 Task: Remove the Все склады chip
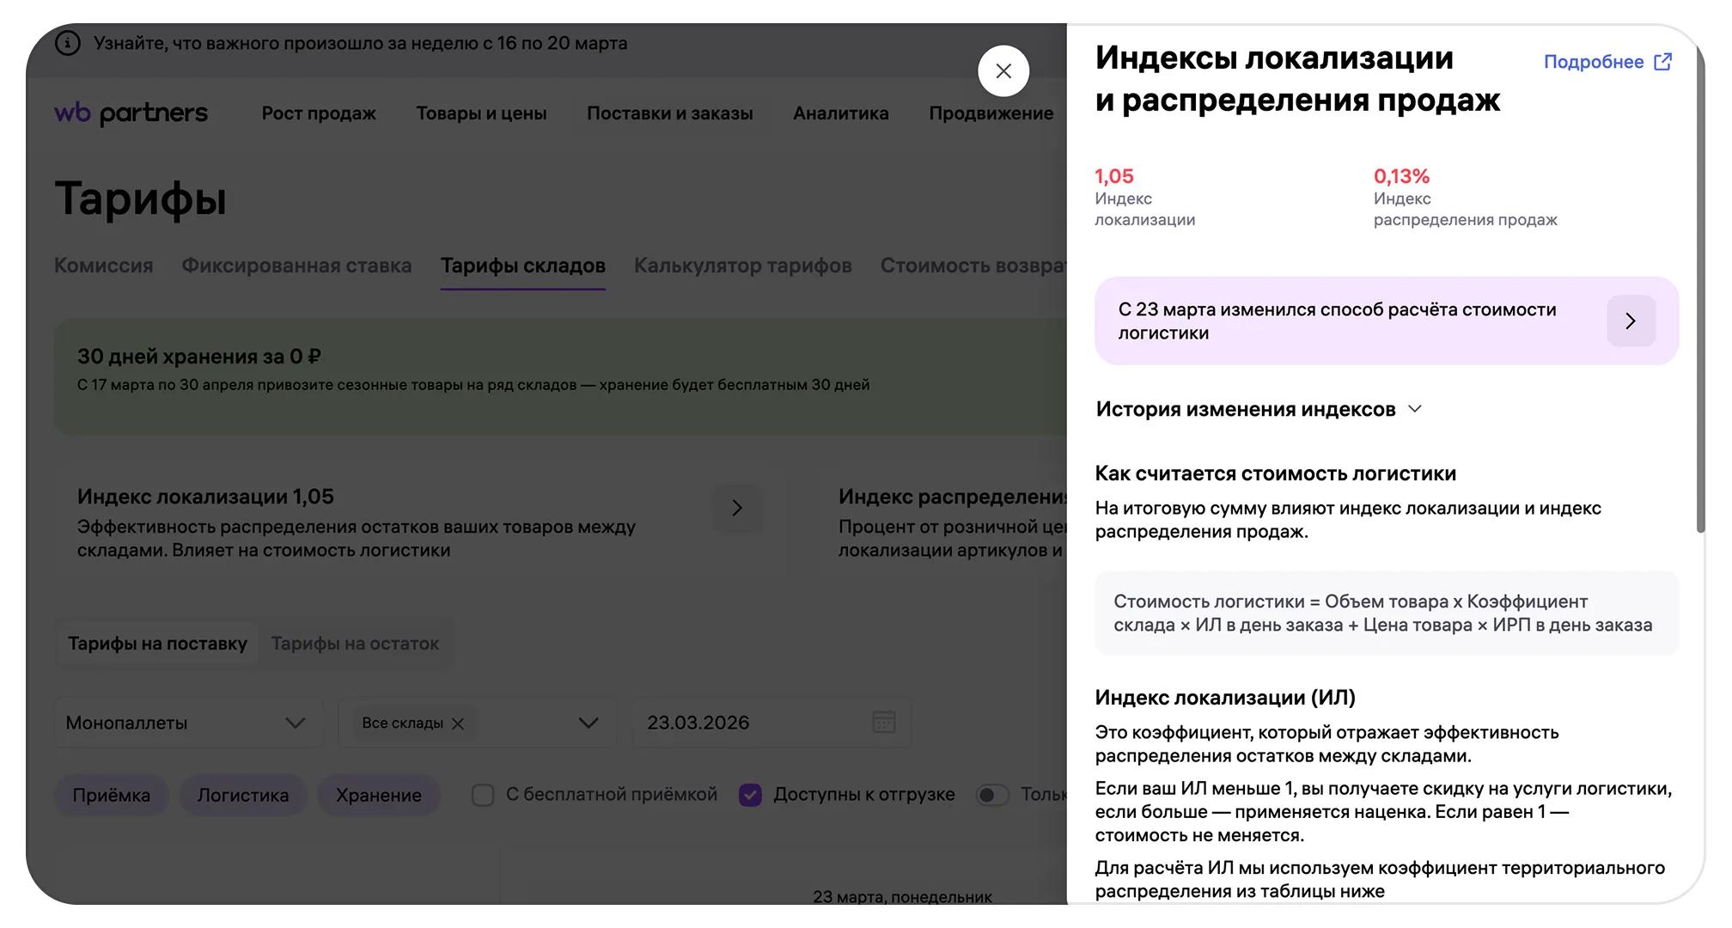[x=458, y=723]
